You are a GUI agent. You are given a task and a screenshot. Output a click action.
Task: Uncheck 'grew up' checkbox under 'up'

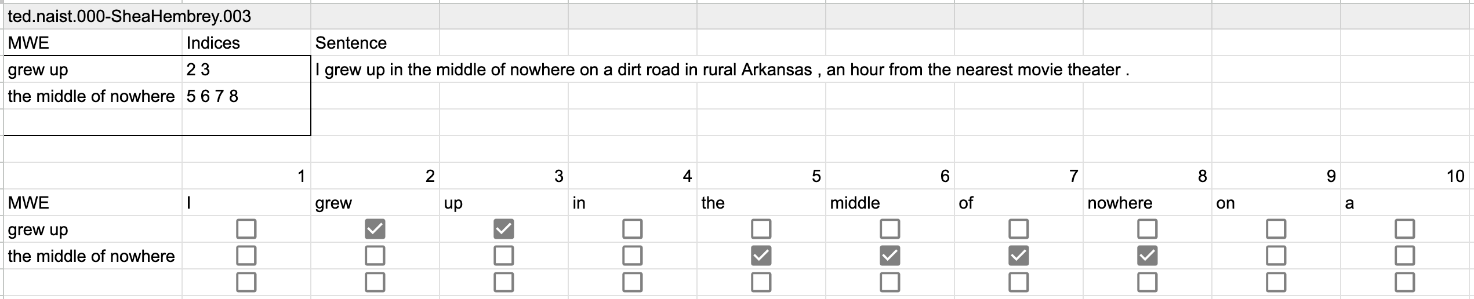pos(503,229)
